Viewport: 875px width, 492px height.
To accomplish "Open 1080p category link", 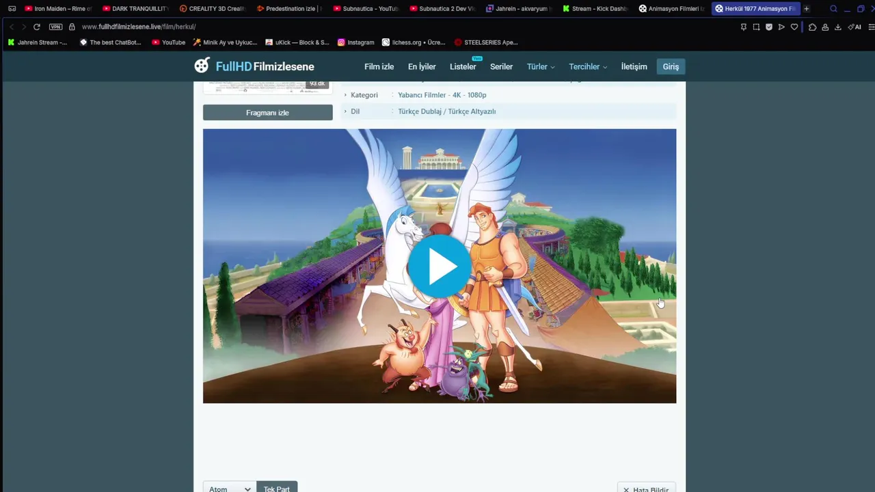I will [477, 95].
